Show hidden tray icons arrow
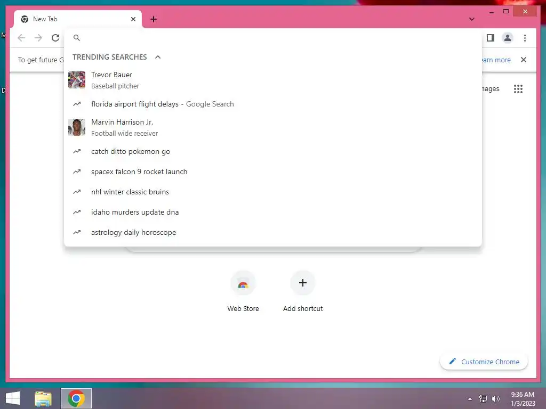546x409 pixels. [x=470, y=399]
